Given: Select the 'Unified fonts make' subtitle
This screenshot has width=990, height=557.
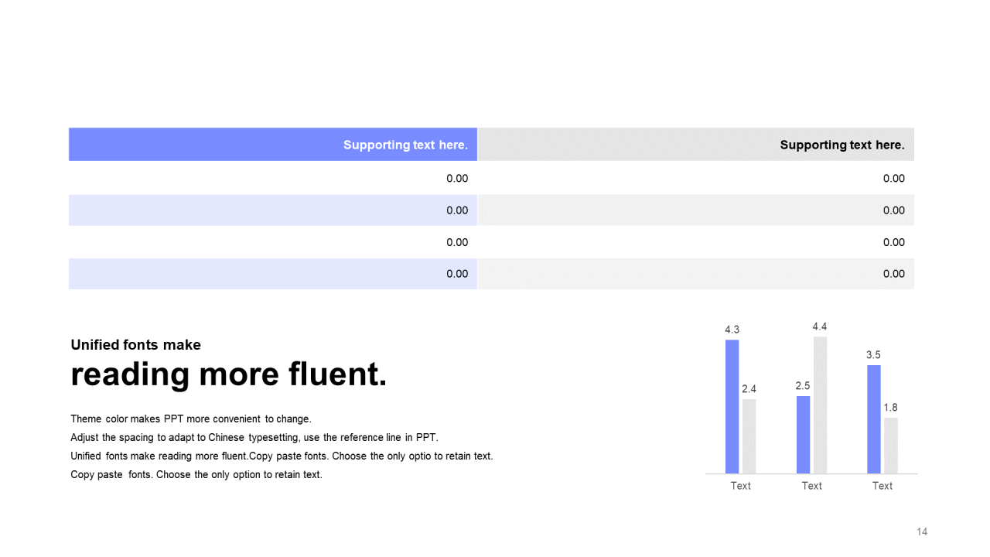Looking at the screenshot, I should point(135,345).
